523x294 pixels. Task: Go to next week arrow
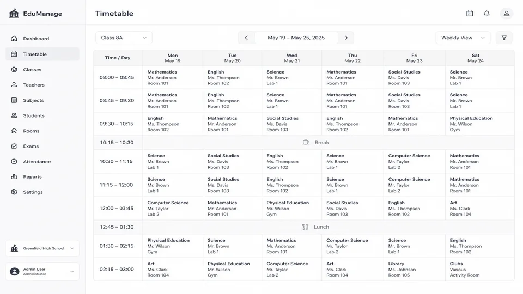[x=346, y=38]
